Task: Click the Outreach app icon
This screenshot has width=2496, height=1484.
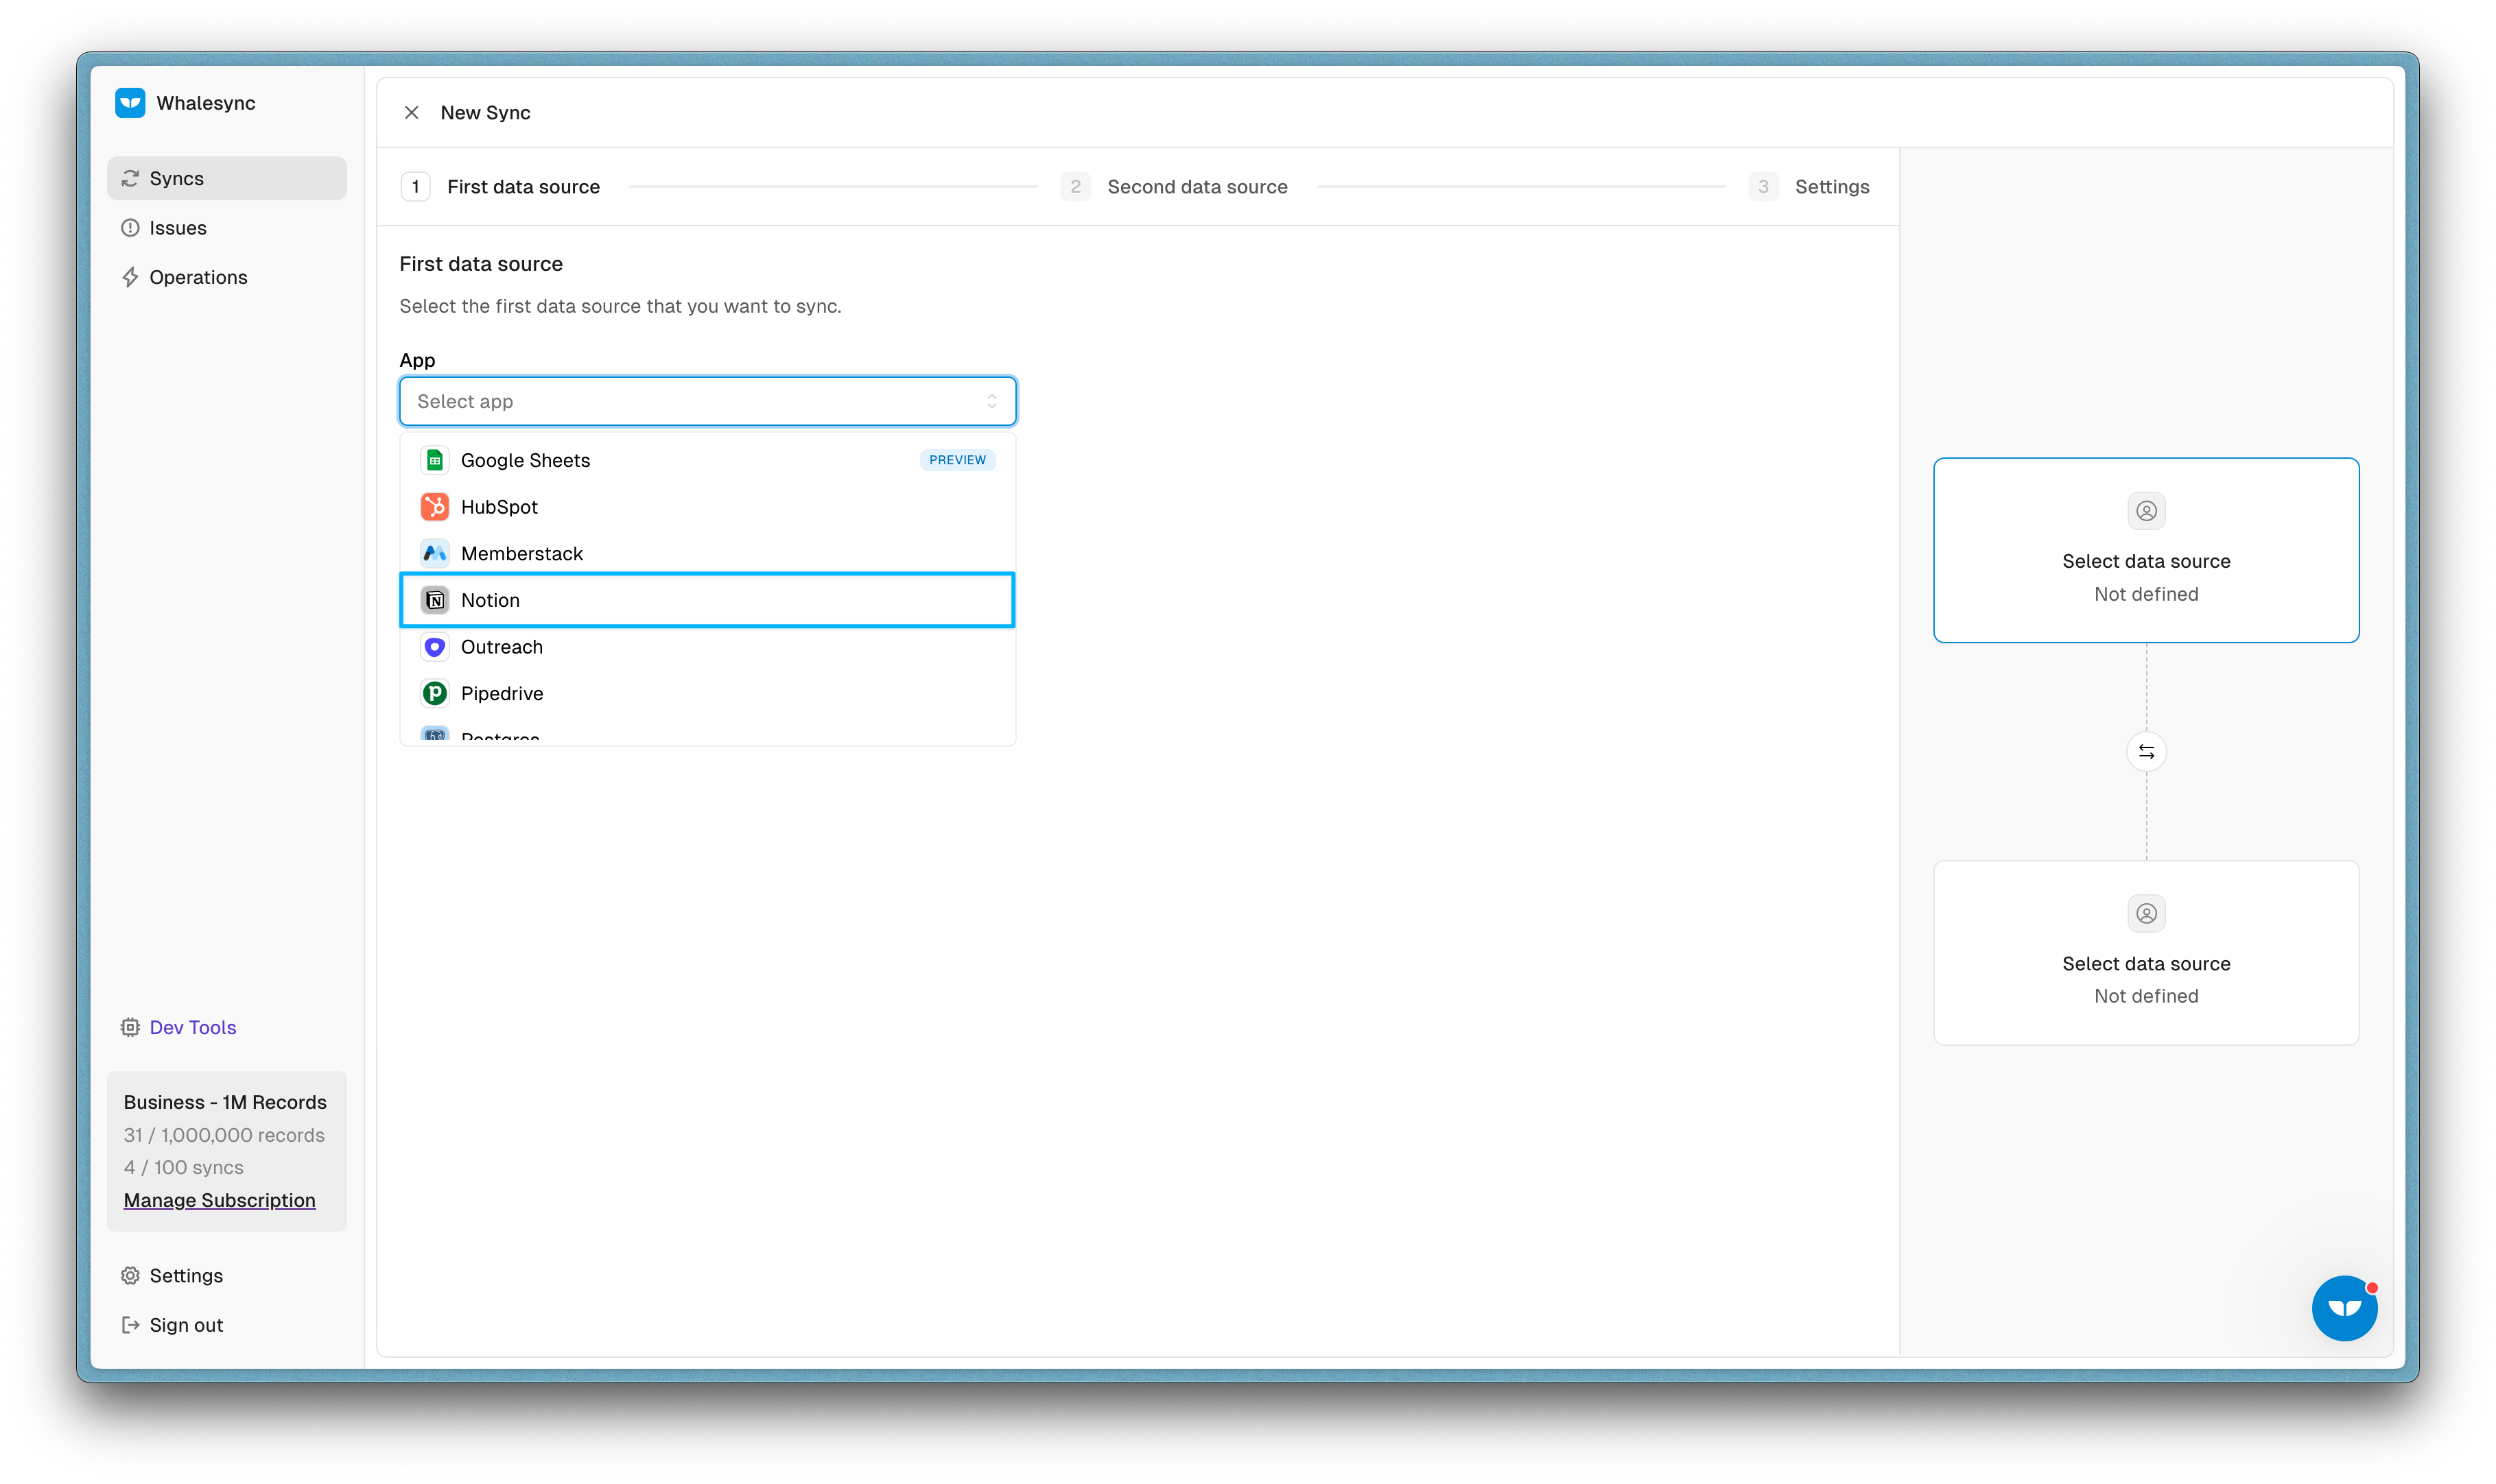Action: 434,647
